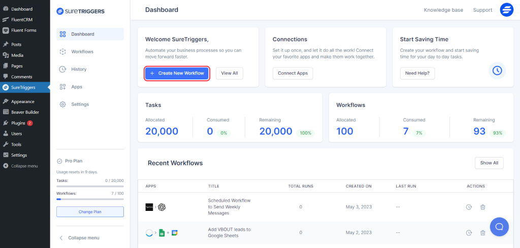520x248 pixels.
Task: Open the user profile avatar icon
Action: coord(506,10)
